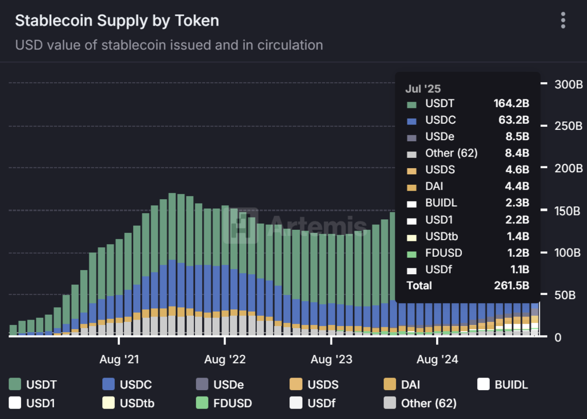This screenshot has height=419, width=587.
Task: Click the USD1 legend square icon
Action: (15, 403)
